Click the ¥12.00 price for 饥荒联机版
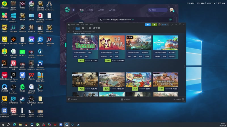The image size is (227, 127). click(120, 61)
